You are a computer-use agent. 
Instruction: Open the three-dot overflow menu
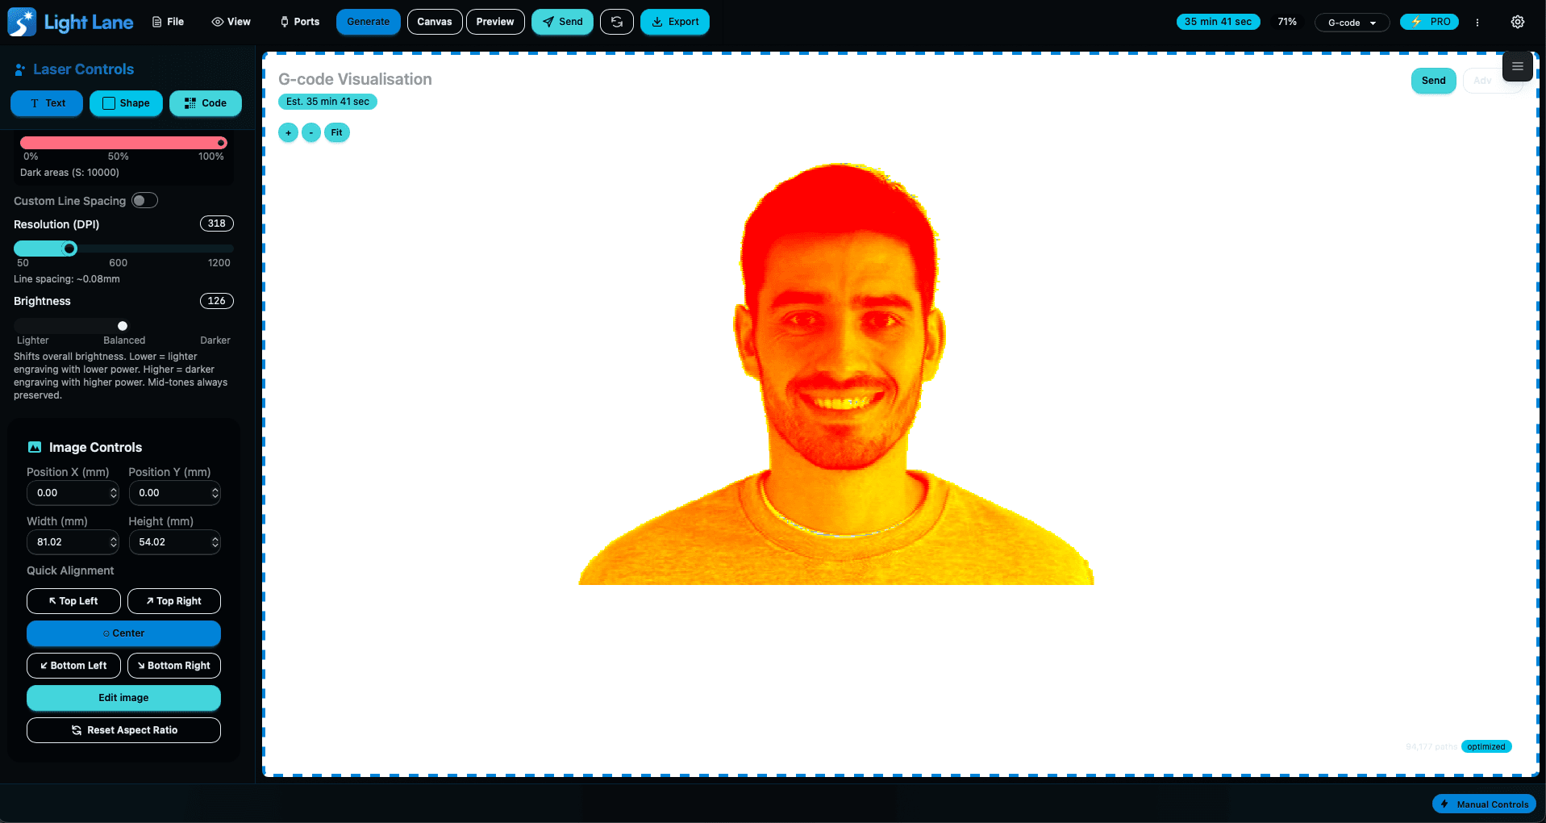(1477, 22)
